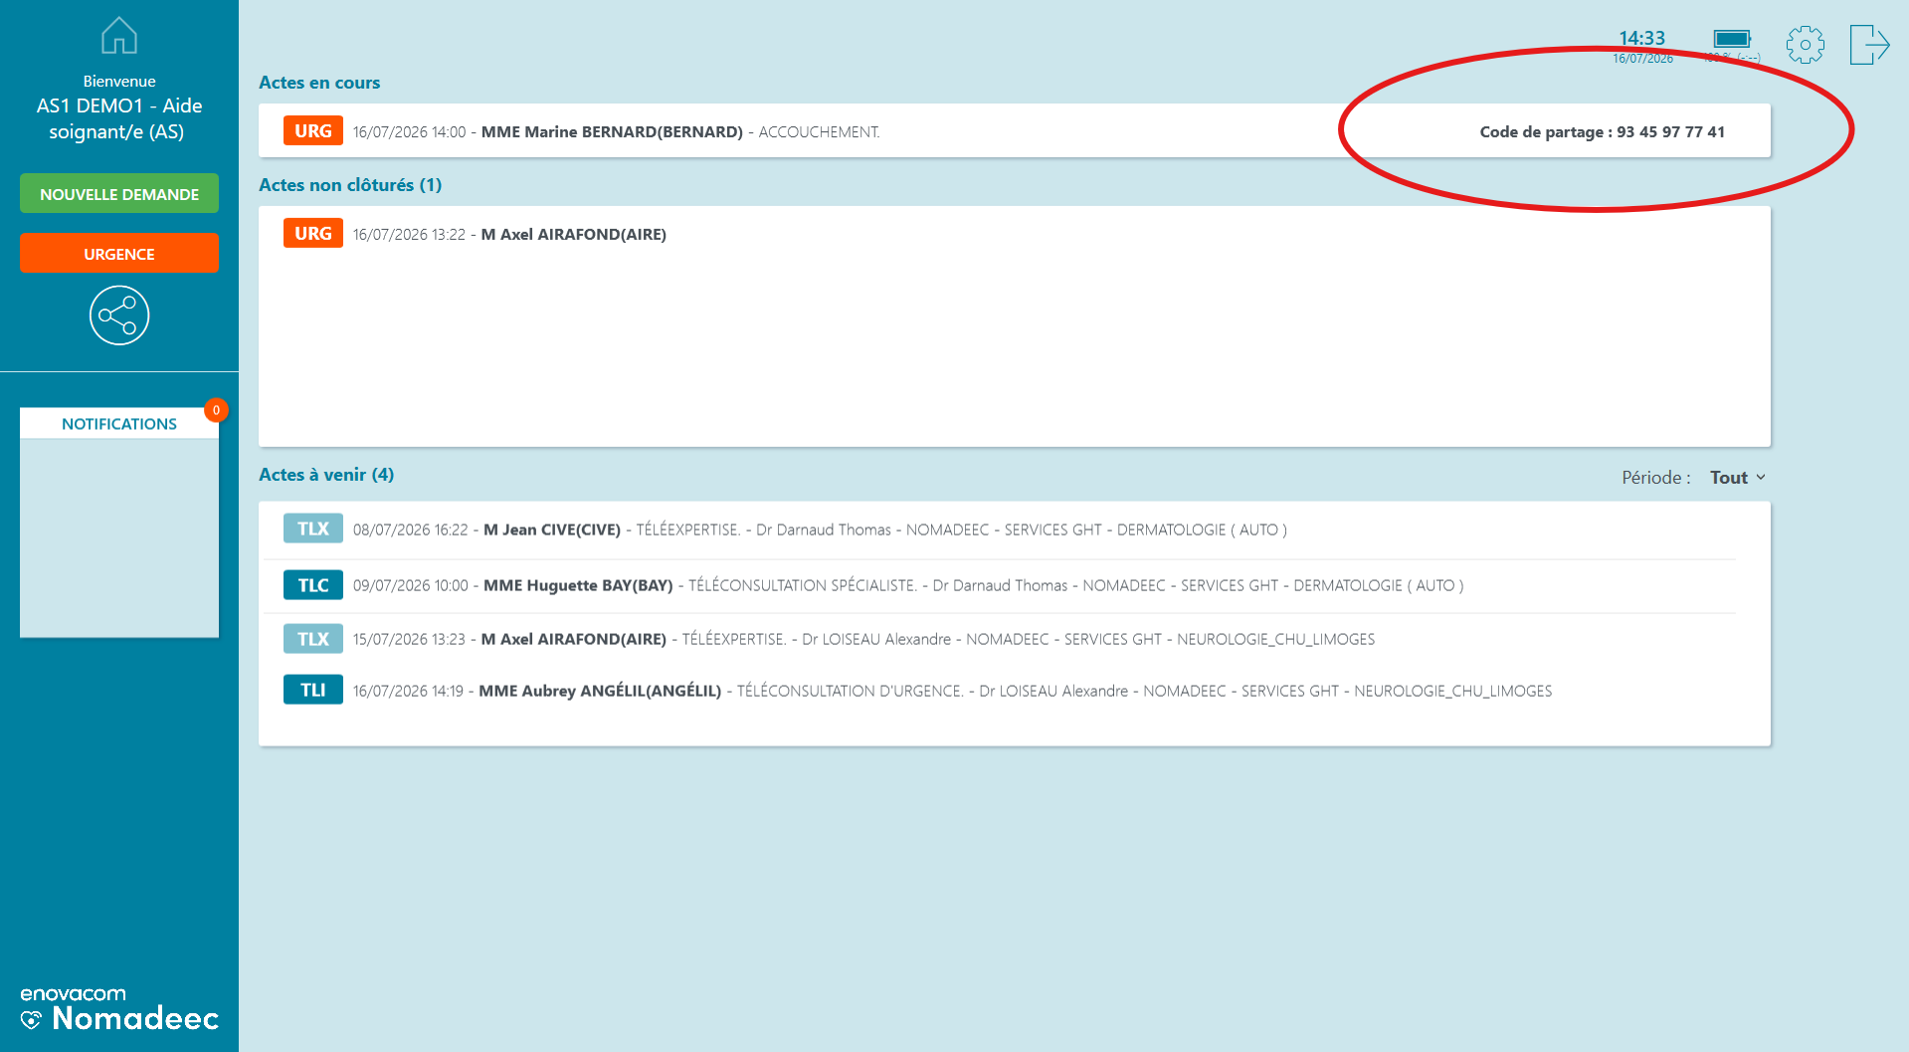Click the Actes non clôturés (1) heading
Image resolution: width=1909 pixels, height=1052 pixels.
pyautogui.click(x=350, y=185)
